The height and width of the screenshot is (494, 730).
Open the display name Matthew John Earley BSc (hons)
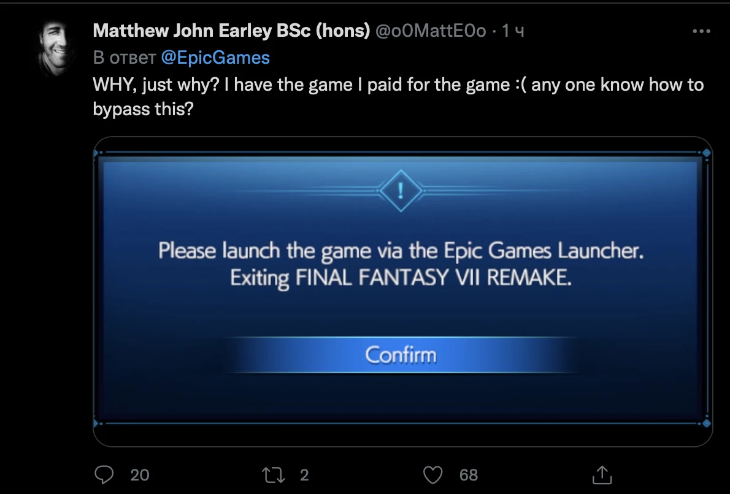tap(231, 31)
